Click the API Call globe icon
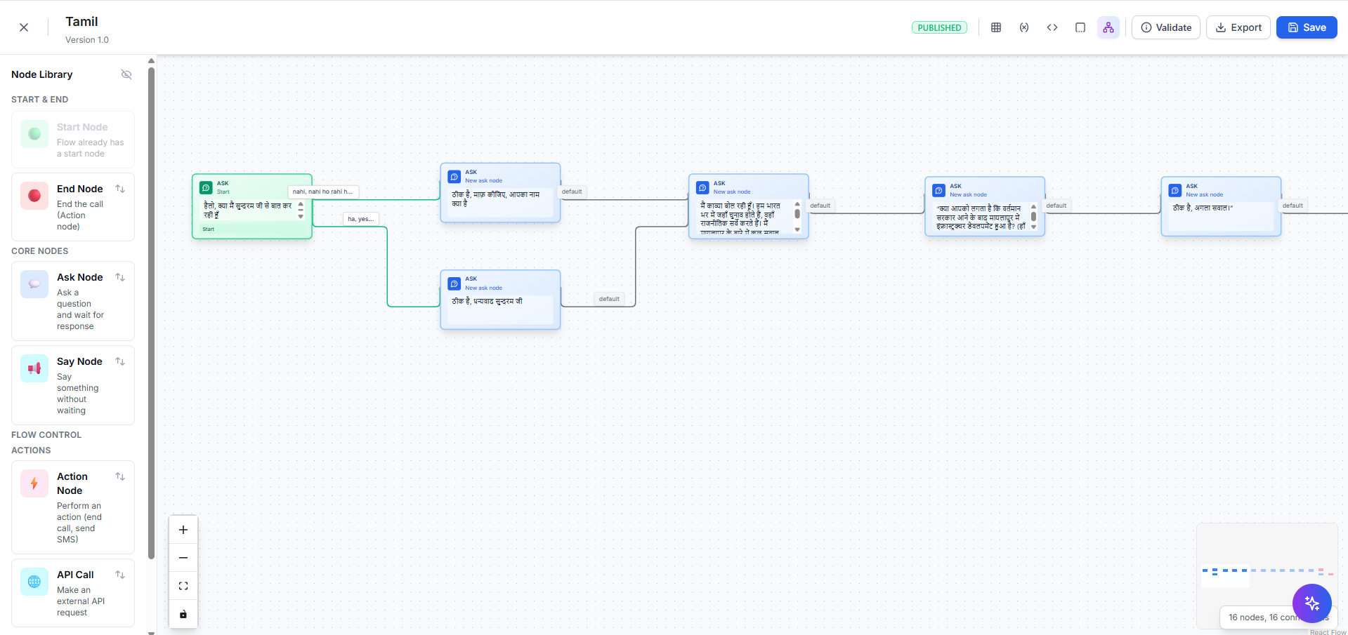Viewport: 1348px width, 635px height. (x=34, y=582)
